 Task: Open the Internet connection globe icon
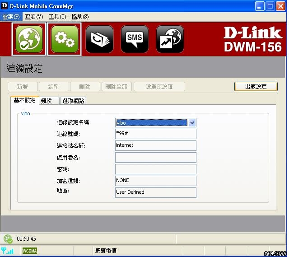point(29,39)
